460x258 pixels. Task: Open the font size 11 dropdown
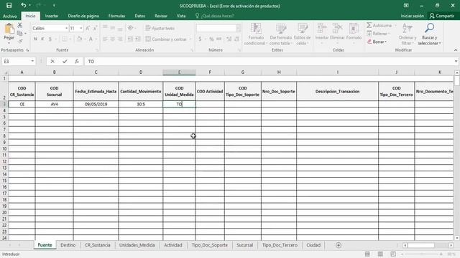point(81,28)
